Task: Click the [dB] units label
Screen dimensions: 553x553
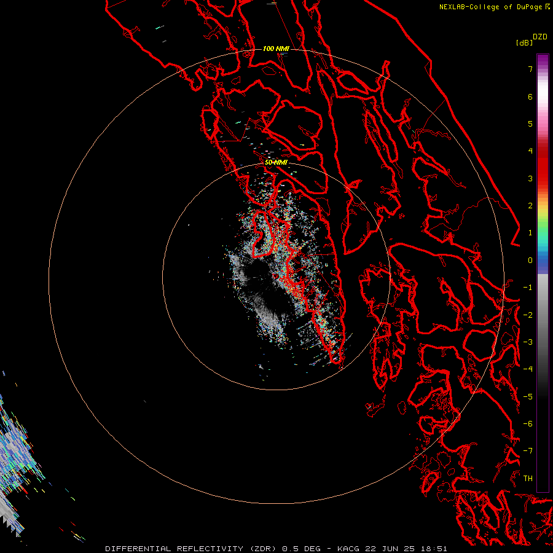Action: coord(524,42)
